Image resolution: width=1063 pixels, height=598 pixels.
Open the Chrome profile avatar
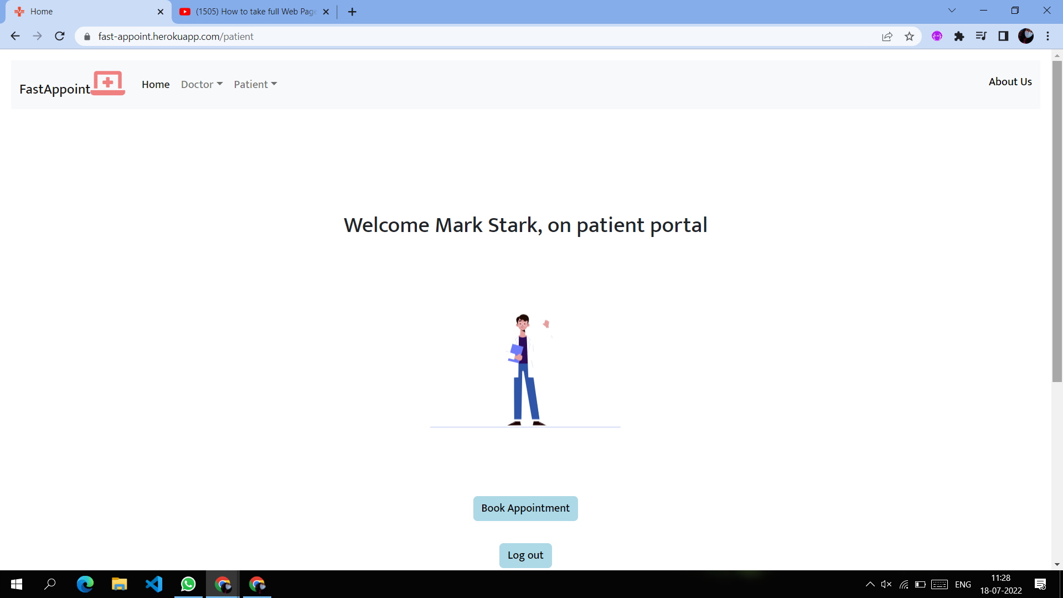(1027, 36)
